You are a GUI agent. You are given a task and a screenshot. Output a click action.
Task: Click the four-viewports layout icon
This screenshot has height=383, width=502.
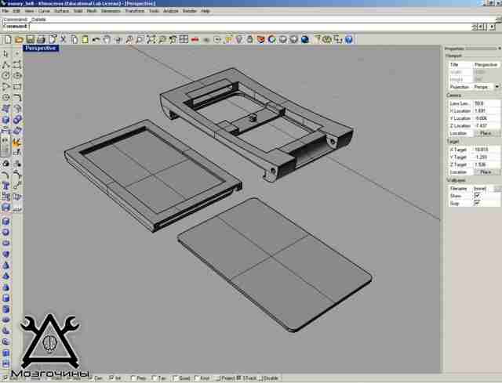point(184,39)
